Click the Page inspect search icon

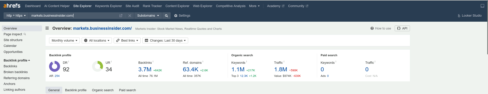click(x=25, y=34)
